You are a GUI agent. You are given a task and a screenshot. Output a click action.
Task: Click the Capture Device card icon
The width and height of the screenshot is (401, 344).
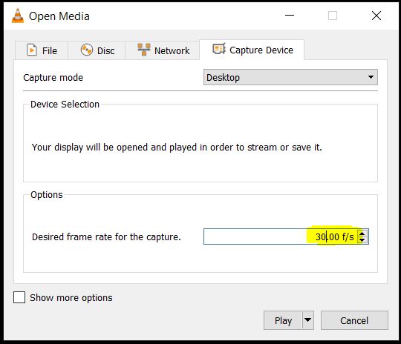click(219, 48)
